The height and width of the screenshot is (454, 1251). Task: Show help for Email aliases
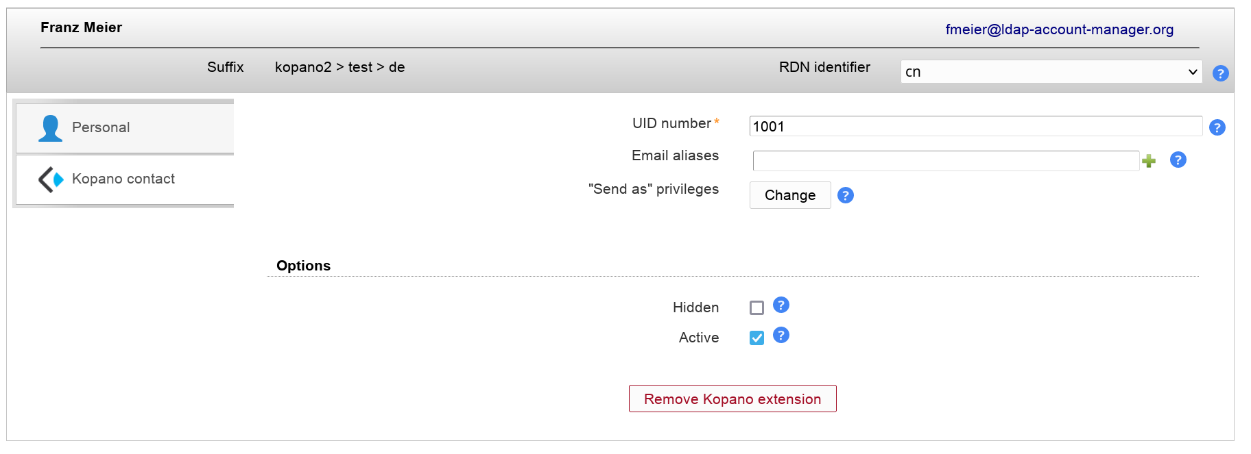(1178, 160)
